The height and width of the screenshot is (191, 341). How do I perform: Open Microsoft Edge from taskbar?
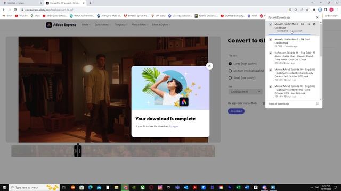(x=90, y=187)
